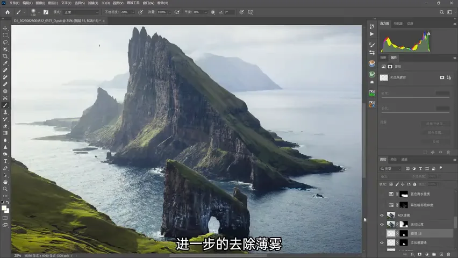Open the brush settings panel icon
Screen dimensions: 458x258
46,12
